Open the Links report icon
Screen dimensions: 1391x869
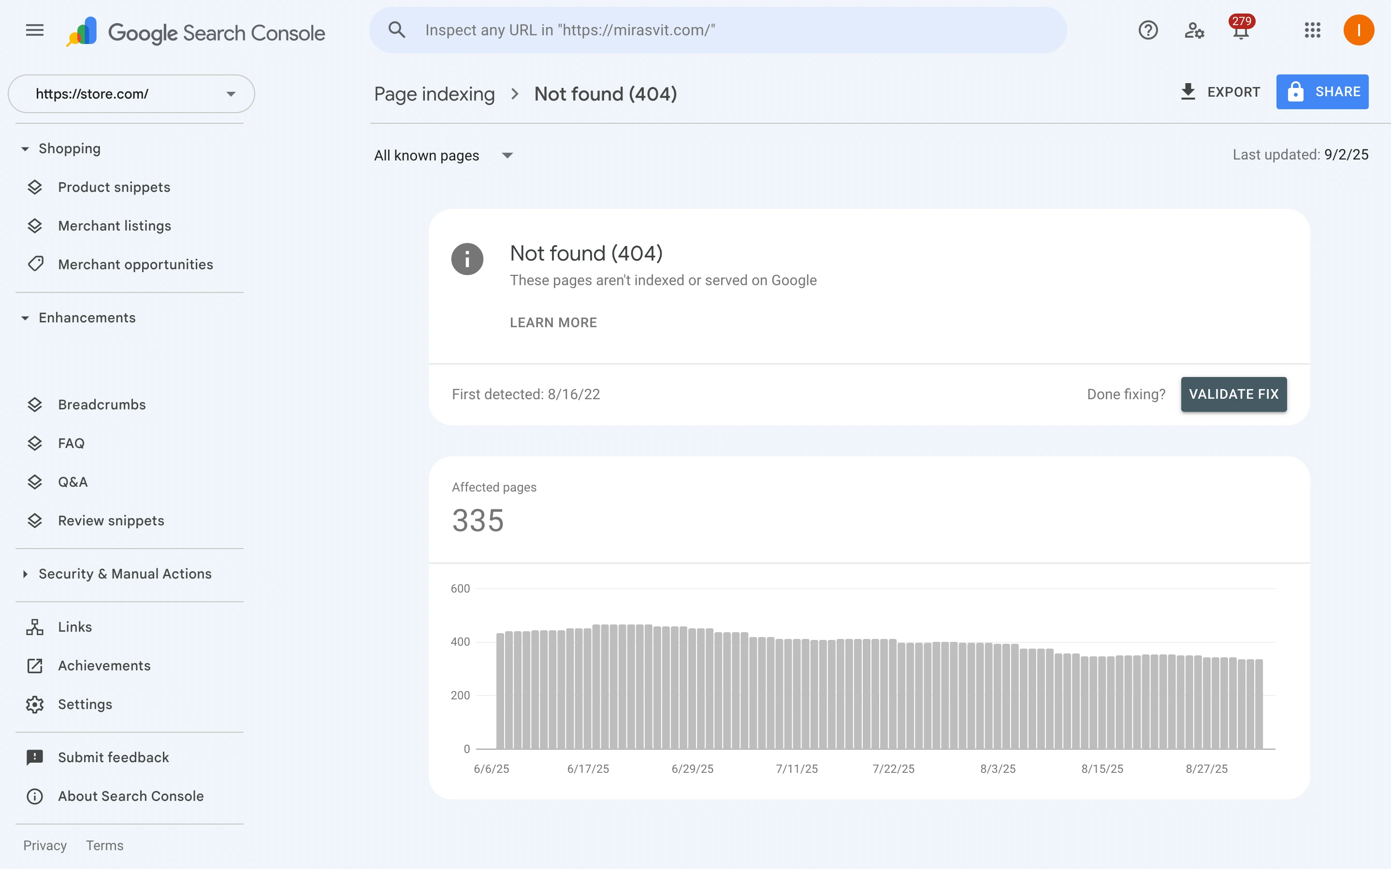click(36, 626)
